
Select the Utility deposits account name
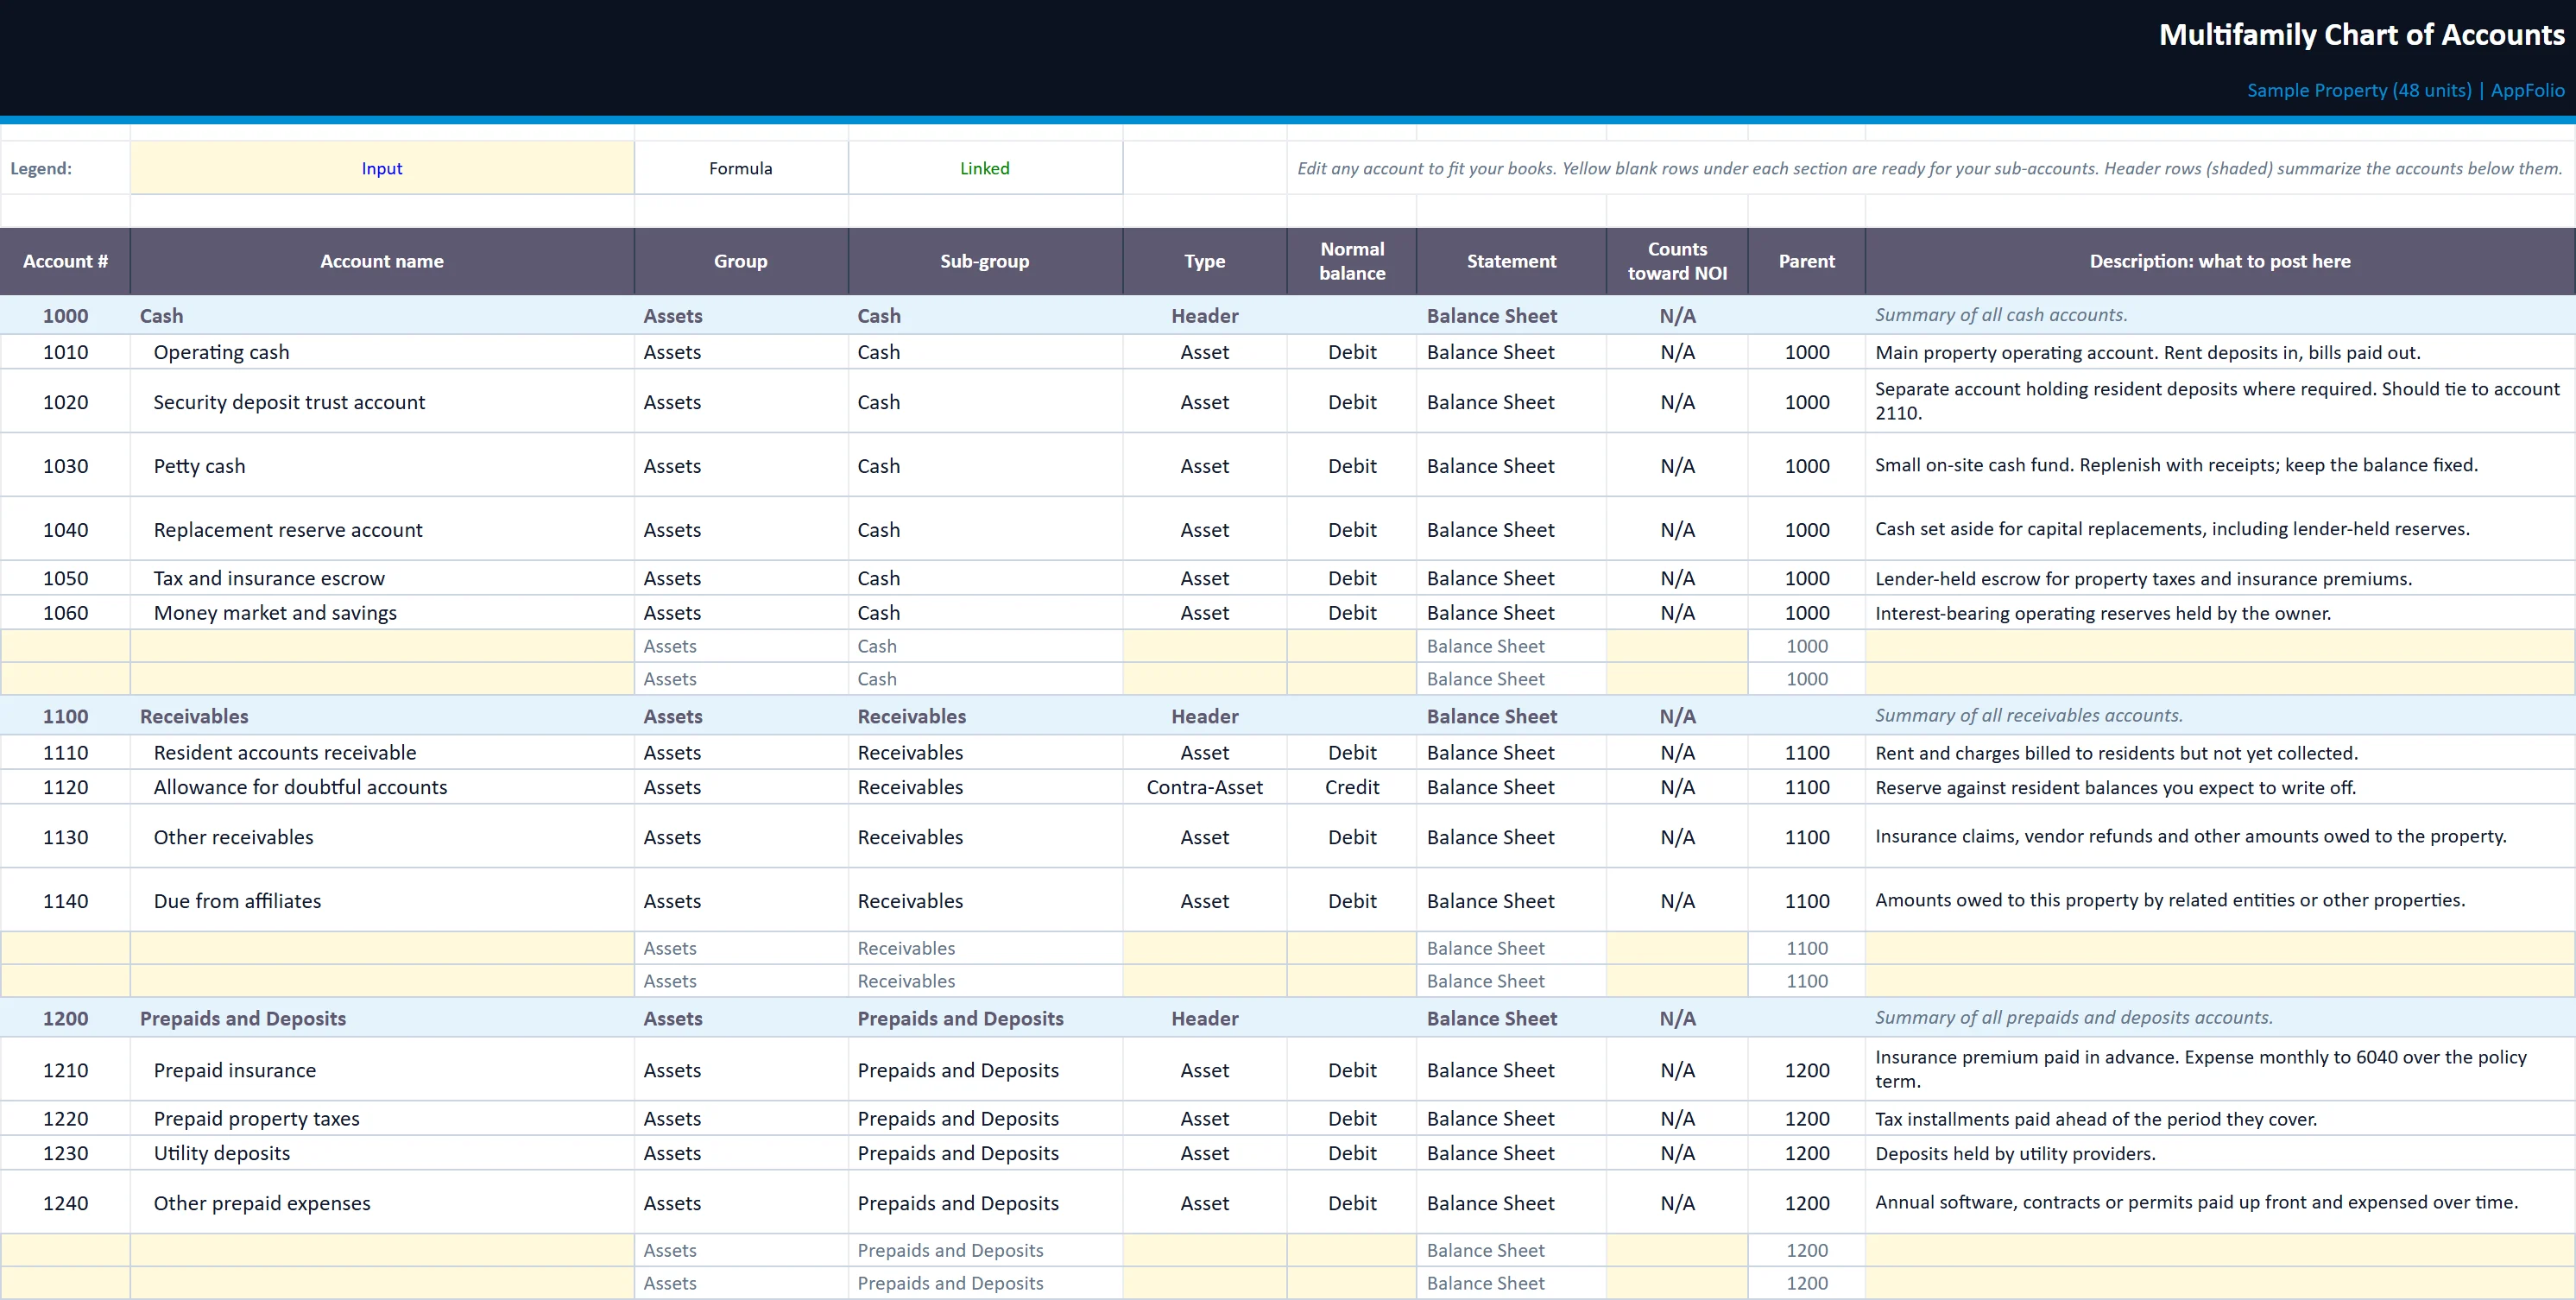point(382,1153)
